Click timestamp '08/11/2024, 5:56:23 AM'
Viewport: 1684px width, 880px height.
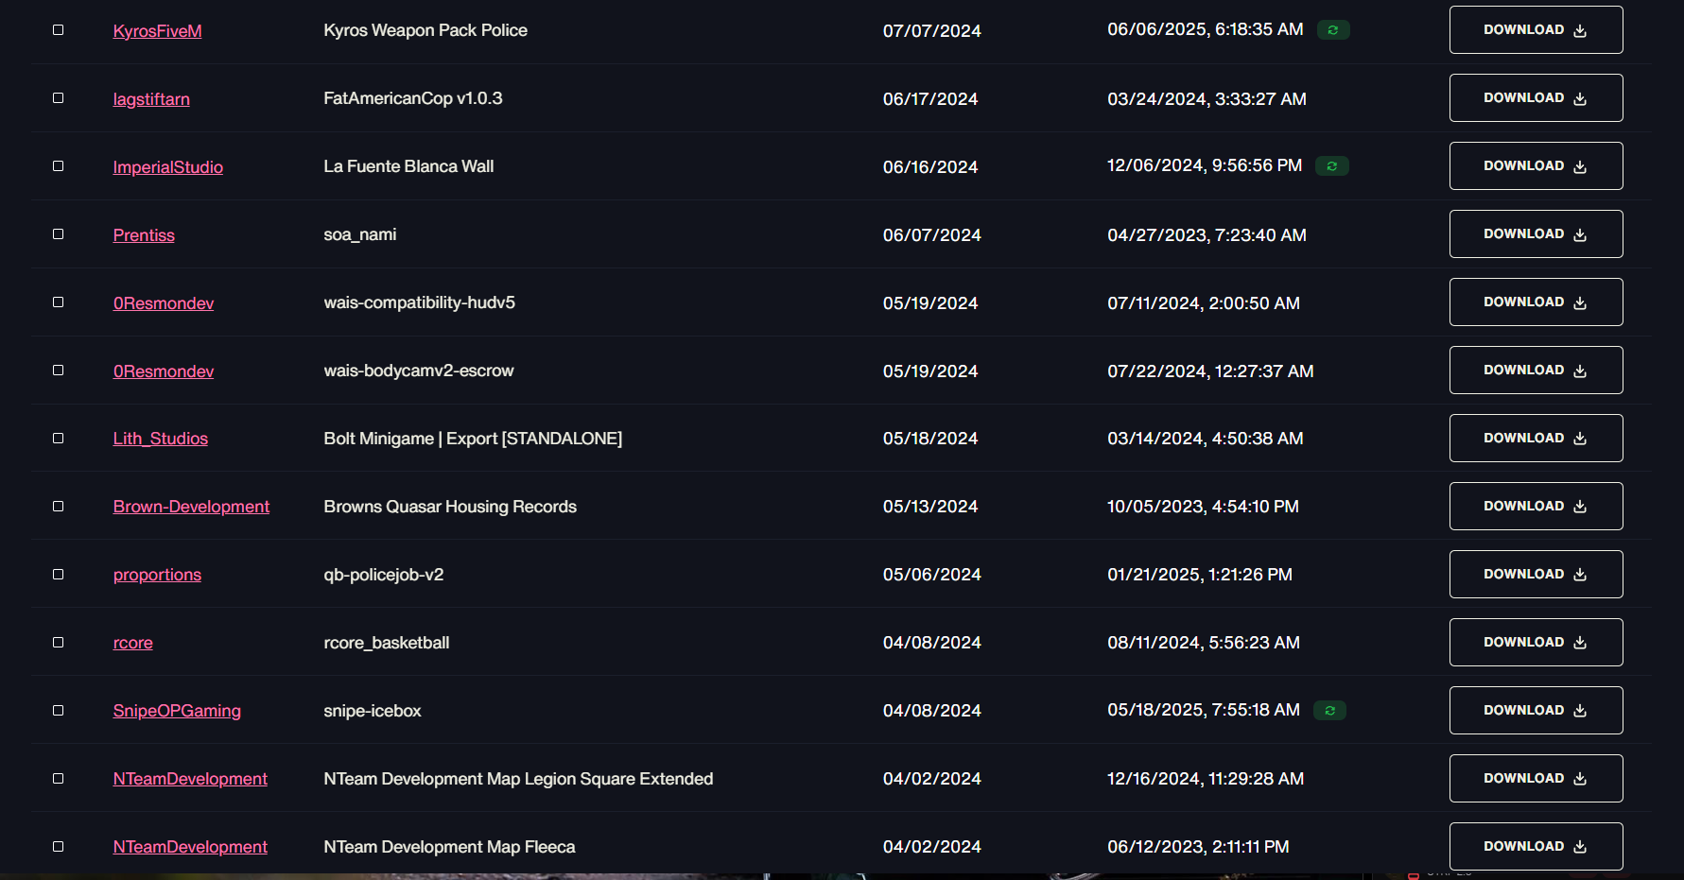pyautogui.click(x=1204, y=643)
